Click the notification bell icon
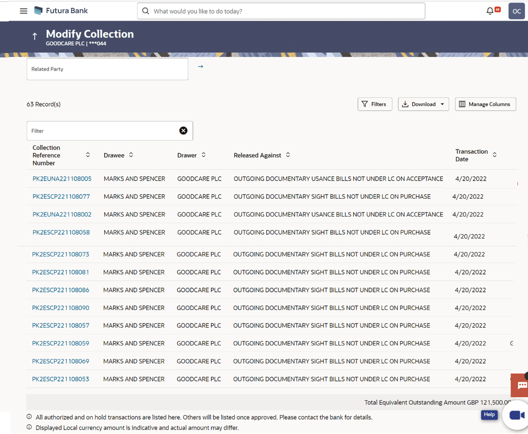 point(490,11)
